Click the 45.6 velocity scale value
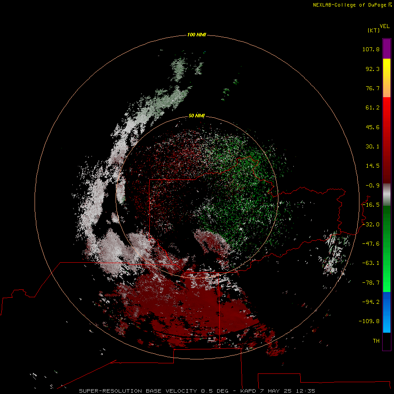 373,127
